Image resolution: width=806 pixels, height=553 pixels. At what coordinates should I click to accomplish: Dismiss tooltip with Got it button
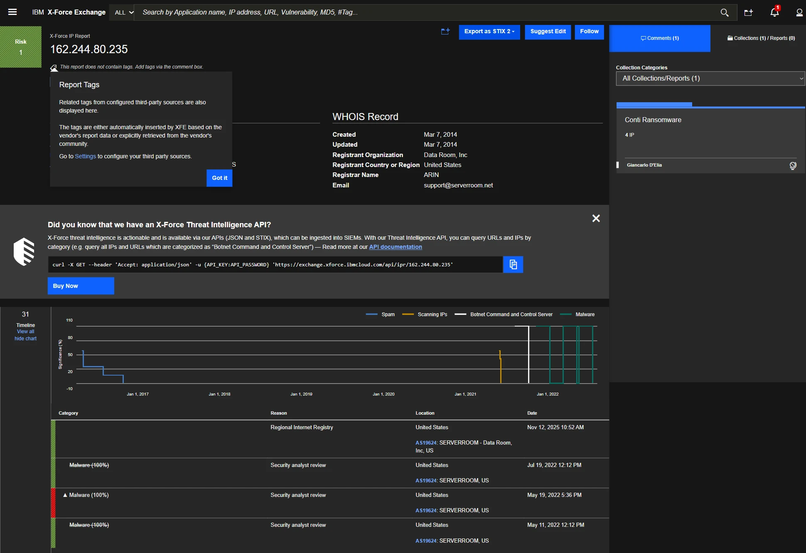click(x=219, y=178)
